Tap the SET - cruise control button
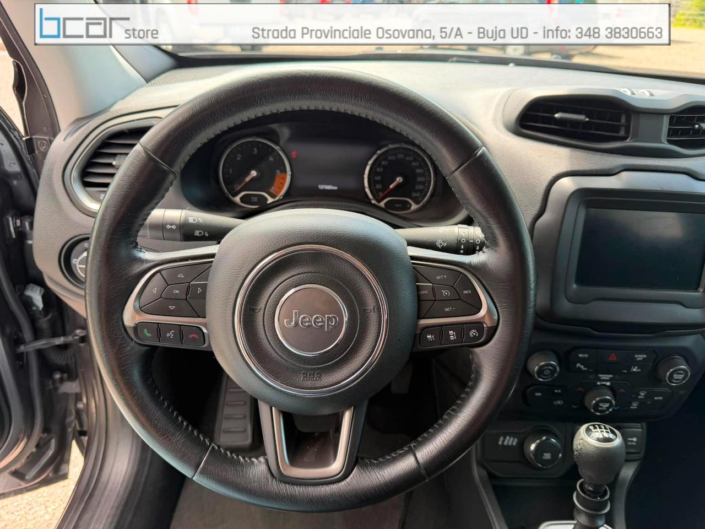Viewport: 705px width, 529px height. point(450,309)
